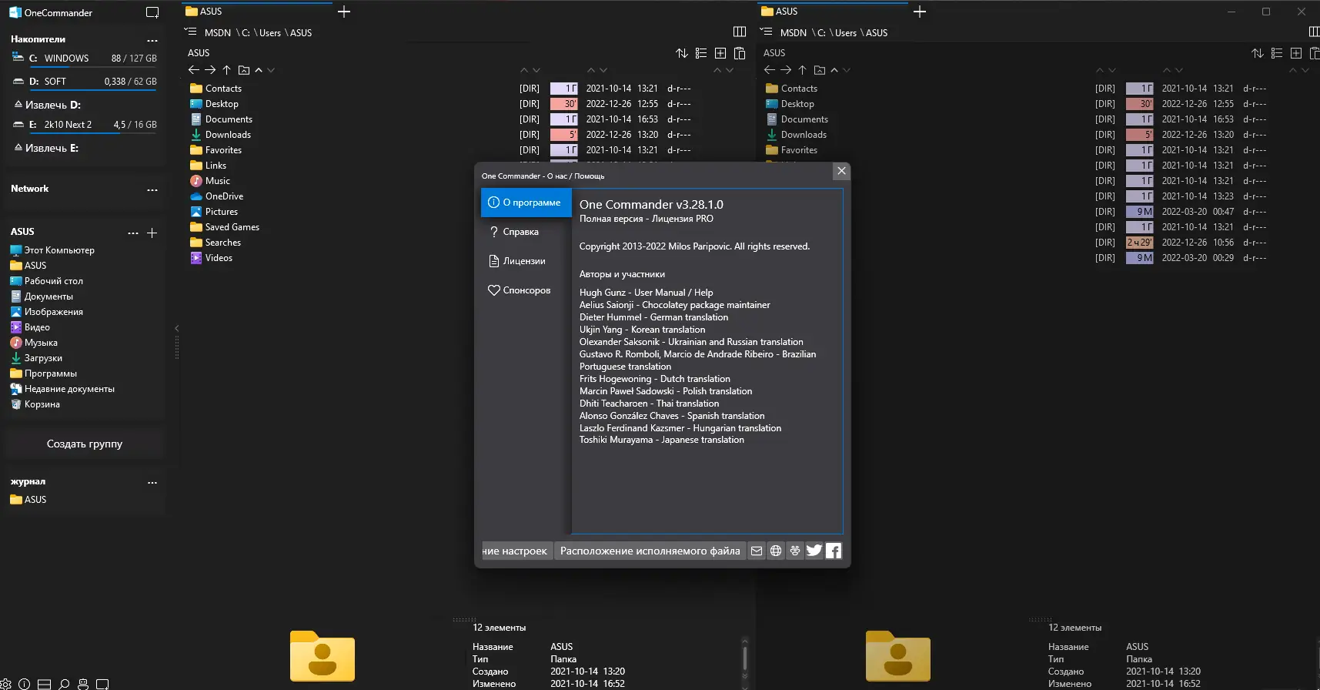Eject drive D: (Извлечь D:)
Viewport: 1320px width, 690px height.
pos(47,105)
